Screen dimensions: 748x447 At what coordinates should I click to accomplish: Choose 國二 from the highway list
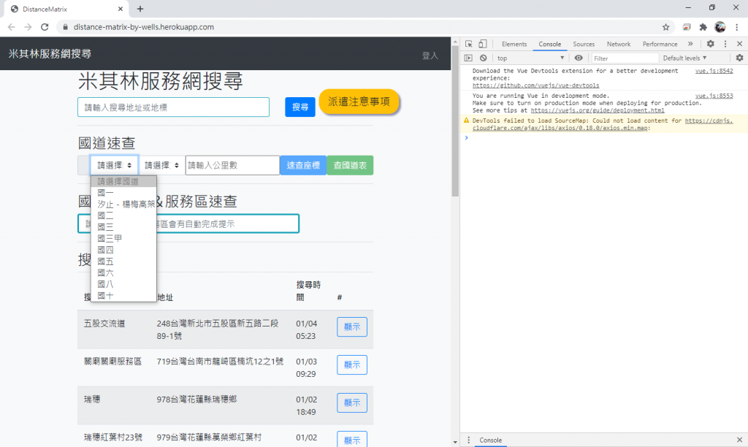click(x=123, y=215)
